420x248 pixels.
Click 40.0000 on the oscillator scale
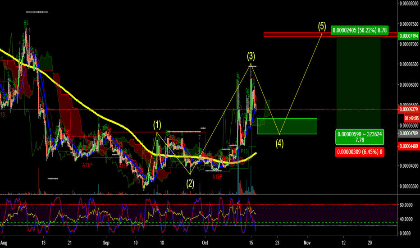tap(406, 219)
